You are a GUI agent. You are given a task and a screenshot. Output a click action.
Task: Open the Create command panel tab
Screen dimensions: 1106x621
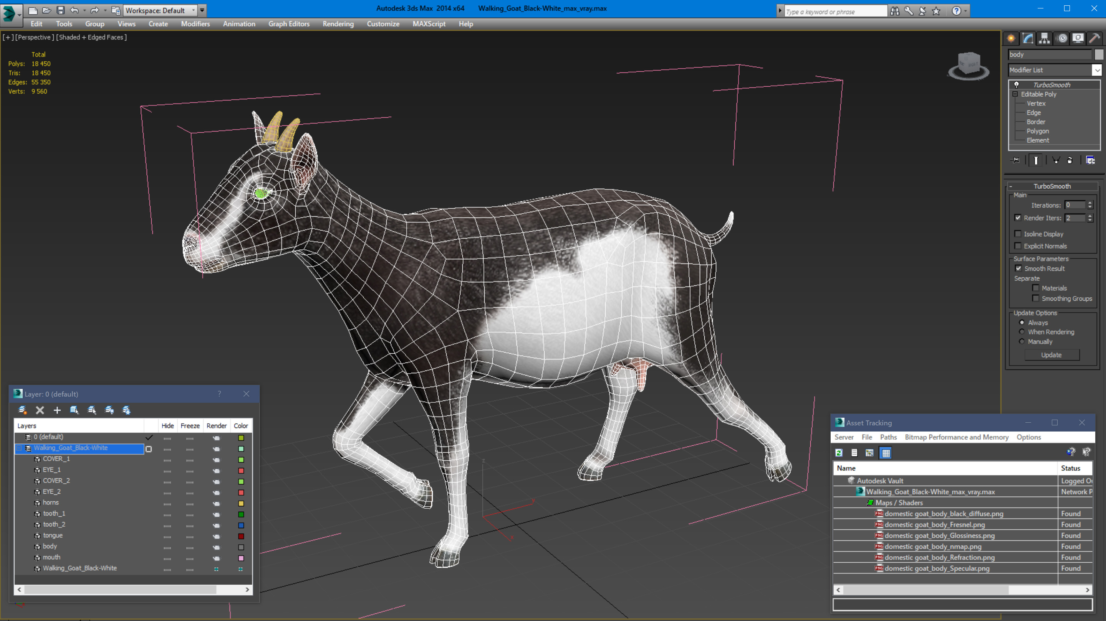[1011, 39]
